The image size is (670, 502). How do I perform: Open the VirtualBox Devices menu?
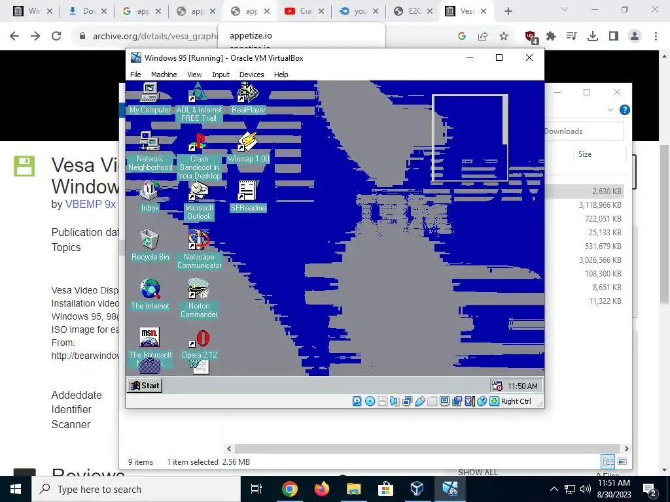pos(252,75)
